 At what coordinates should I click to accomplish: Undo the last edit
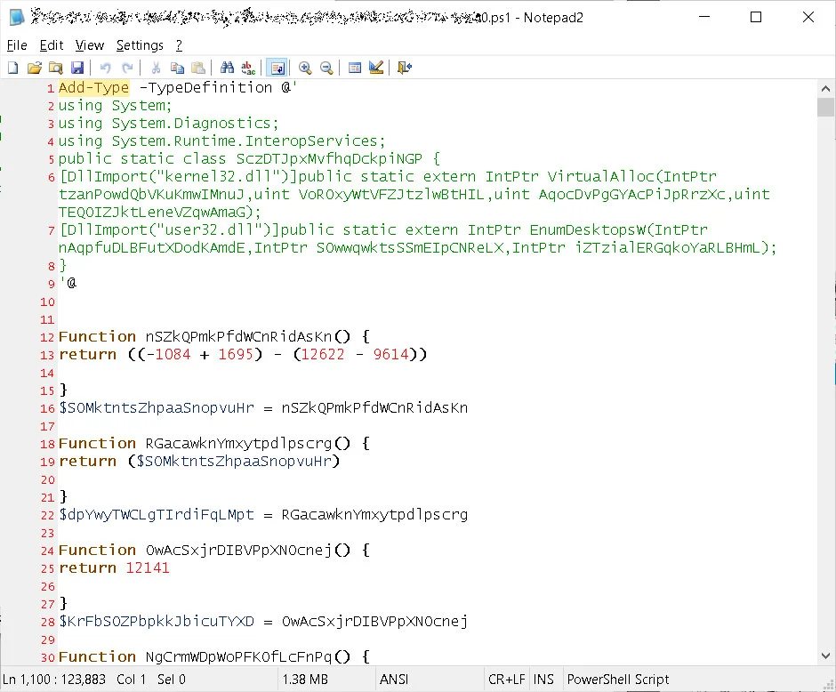coord(104,67)
